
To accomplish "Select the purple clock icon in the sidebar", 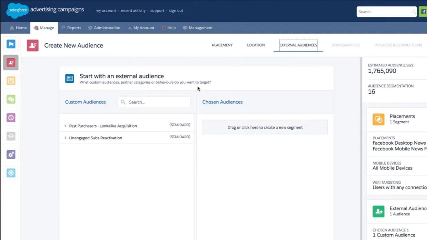I will click(x=11, y=118).
